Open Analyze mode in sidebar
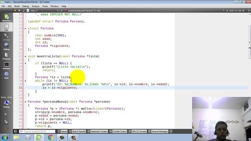251x141 pixels. coord(6,65)
